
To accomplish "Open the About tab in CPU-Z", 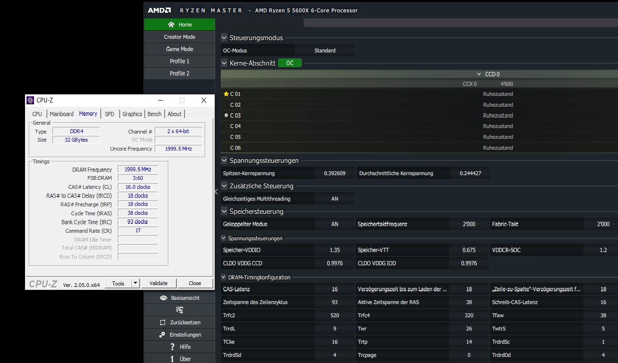I will tap(174, 114).
